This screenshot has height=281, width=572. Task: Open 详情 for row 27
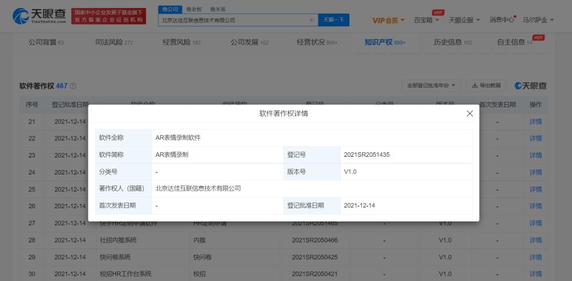(535, 223)
